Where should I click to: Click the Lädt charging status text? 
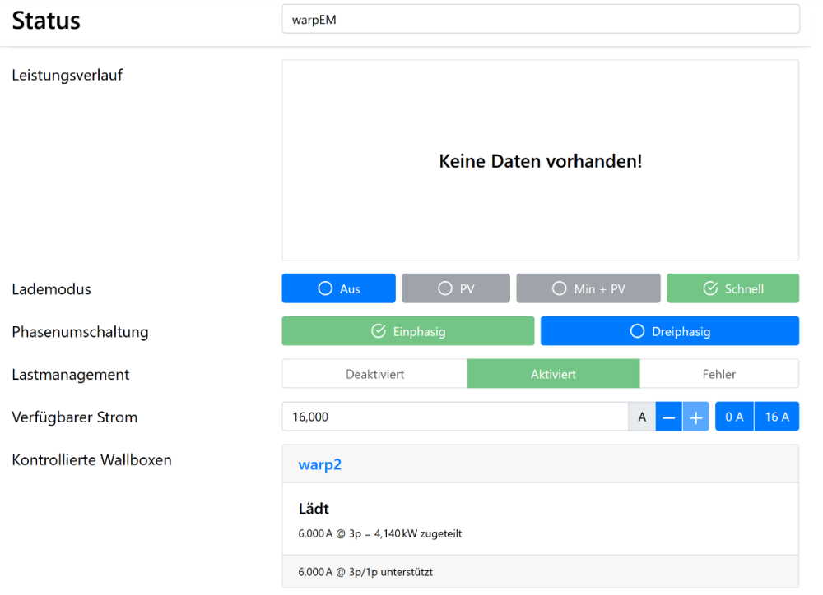(x=314, y=510)
